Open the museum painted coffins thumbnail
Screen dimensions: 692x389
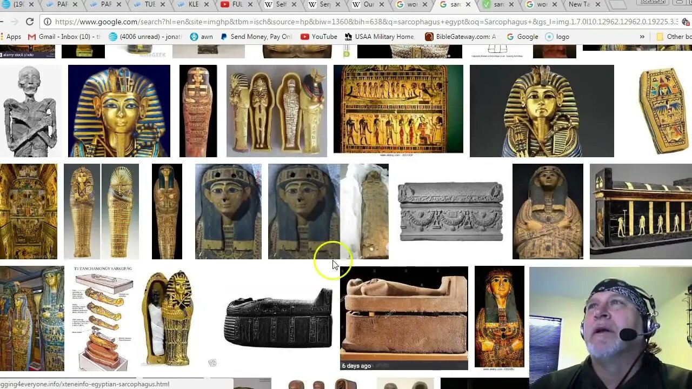click(32, 318)
